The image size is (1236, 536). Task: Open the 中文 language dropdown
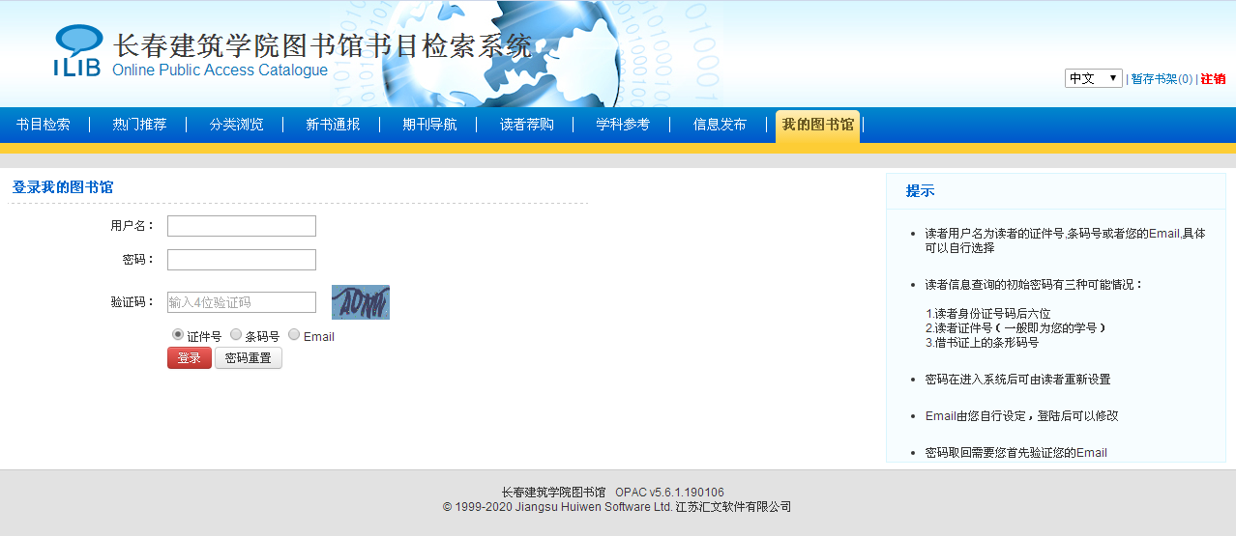(1093, 78)
